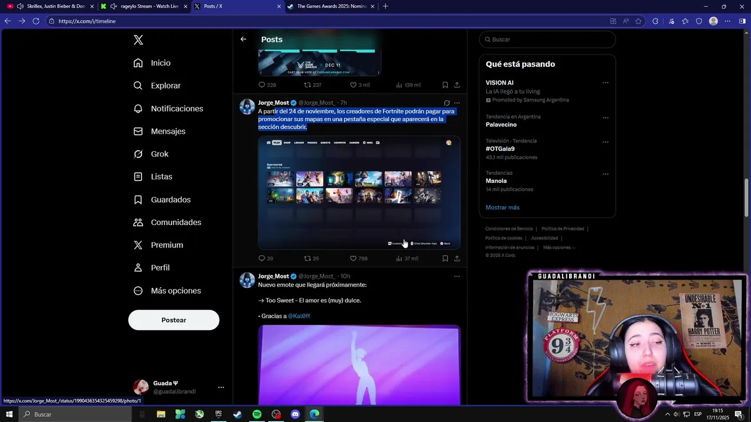Click the Postear button
This screenshot has width=751, height=422.
[174, 320]
